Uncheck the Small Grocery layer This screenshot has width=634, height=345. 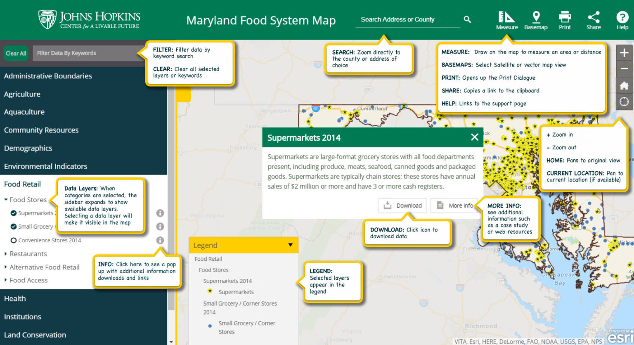coord(14,227)
